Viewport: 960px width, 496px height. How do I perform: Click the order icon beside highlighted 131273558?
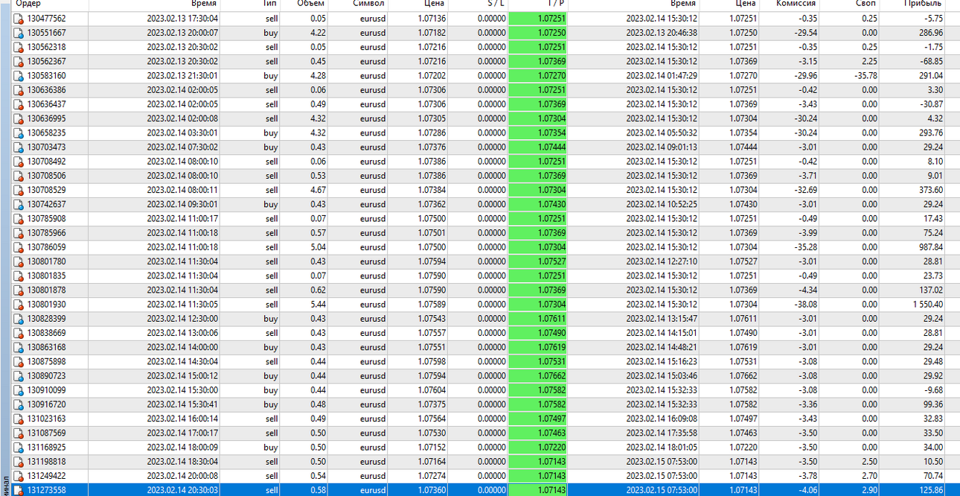tap(19, 490)
